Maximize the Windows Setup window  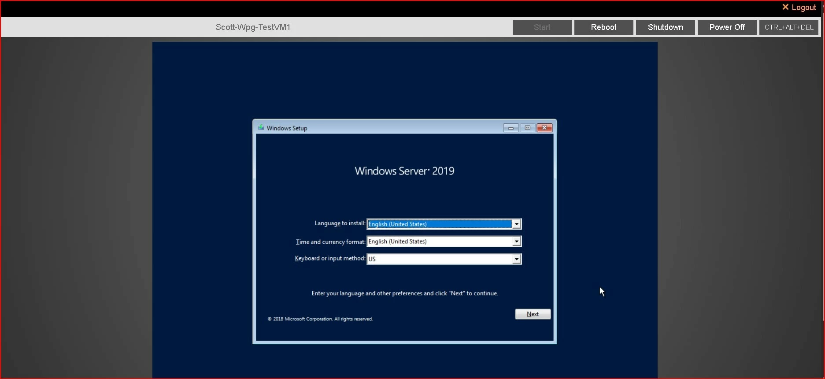(x=527, y=128)
